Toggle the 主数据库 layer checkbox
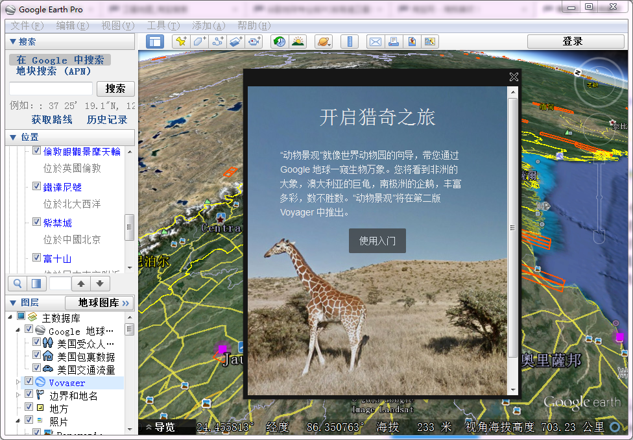Image resolution: width=633 pixels, height=440 pixels. point(21,316)
